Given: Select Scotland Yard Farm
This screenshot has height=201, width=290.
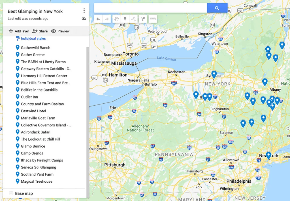Looking at the screenshot, I should (37, 174).
